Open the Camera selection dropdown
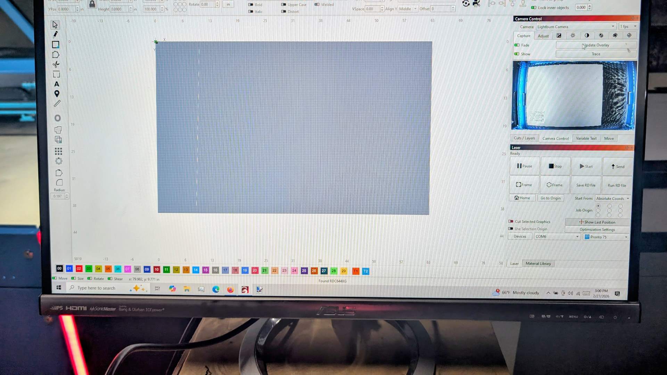The image size is (667, 375). point(576,27)
